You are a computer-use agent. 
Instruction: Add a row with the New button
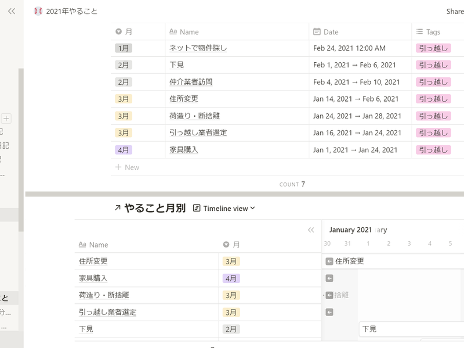128,167
